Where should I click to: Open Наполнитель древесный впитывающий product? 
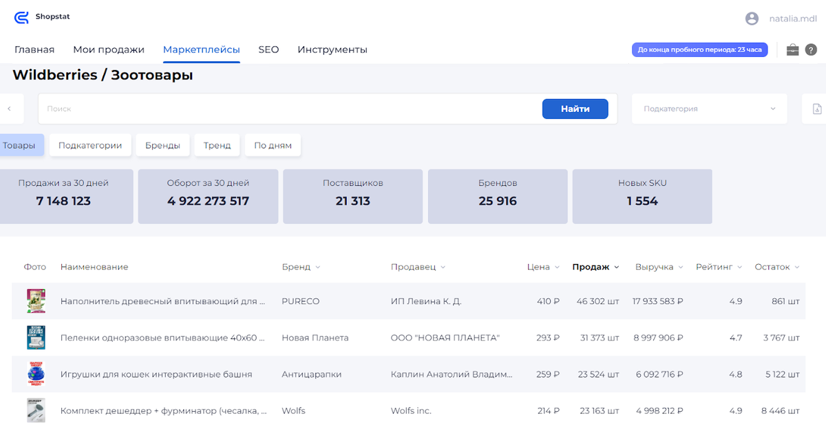(163, 301)
